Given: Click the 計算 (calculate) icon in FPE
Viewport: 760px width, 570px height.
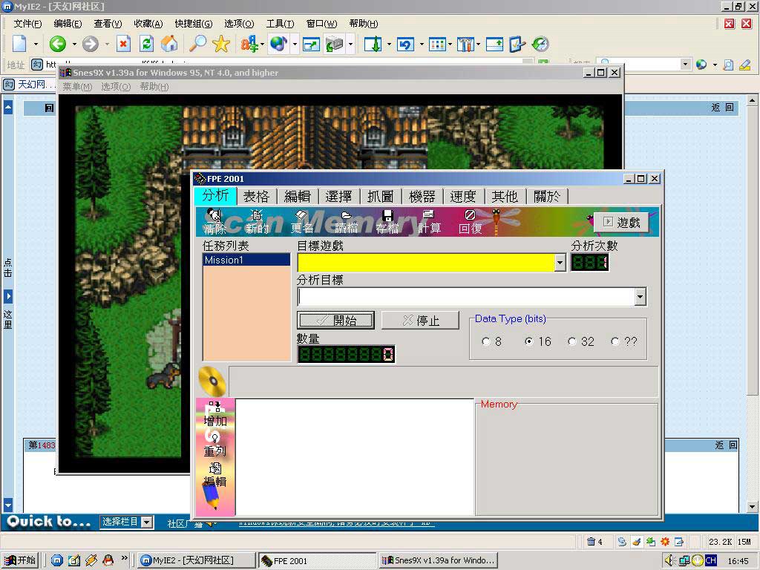Looking at the screenshot, I should coord(429,221).
